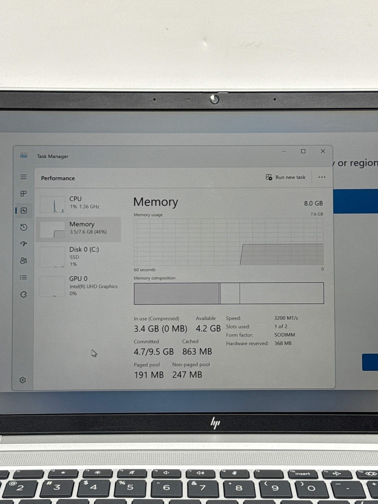This screenshot has width=378, height=504.
Task: Open the Services page icon
Action: (x=24, y=295)
